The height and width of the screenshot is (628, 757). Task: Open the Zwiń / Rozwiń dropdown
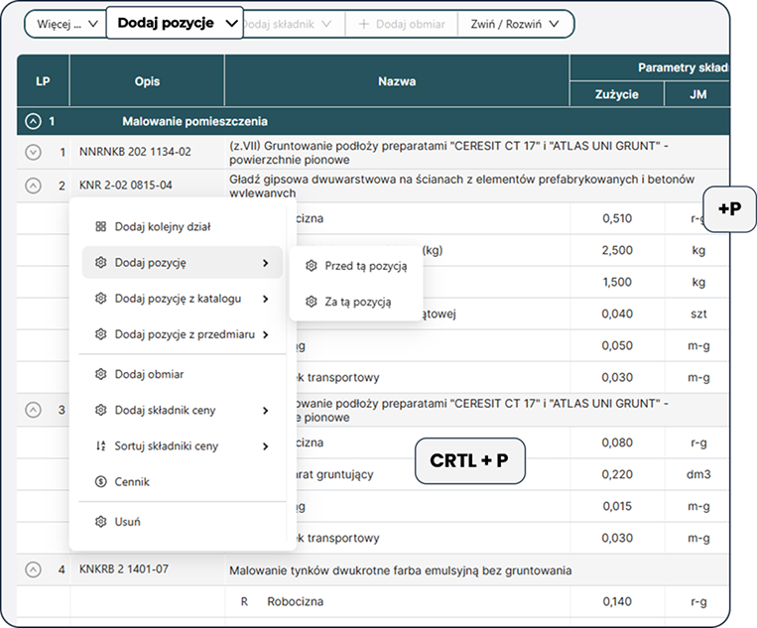point(515,23)
